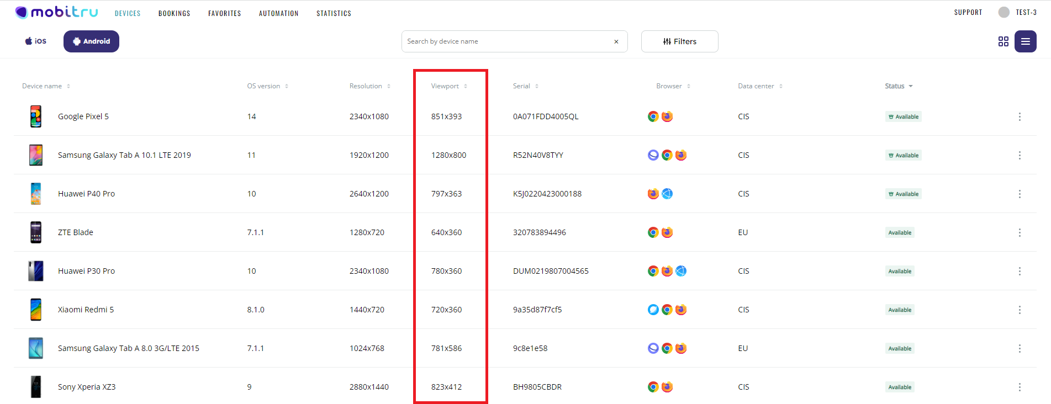Click the Huawei P30 Pro device thumbnail
1051x404 pixels.
[x=36, y=271]
